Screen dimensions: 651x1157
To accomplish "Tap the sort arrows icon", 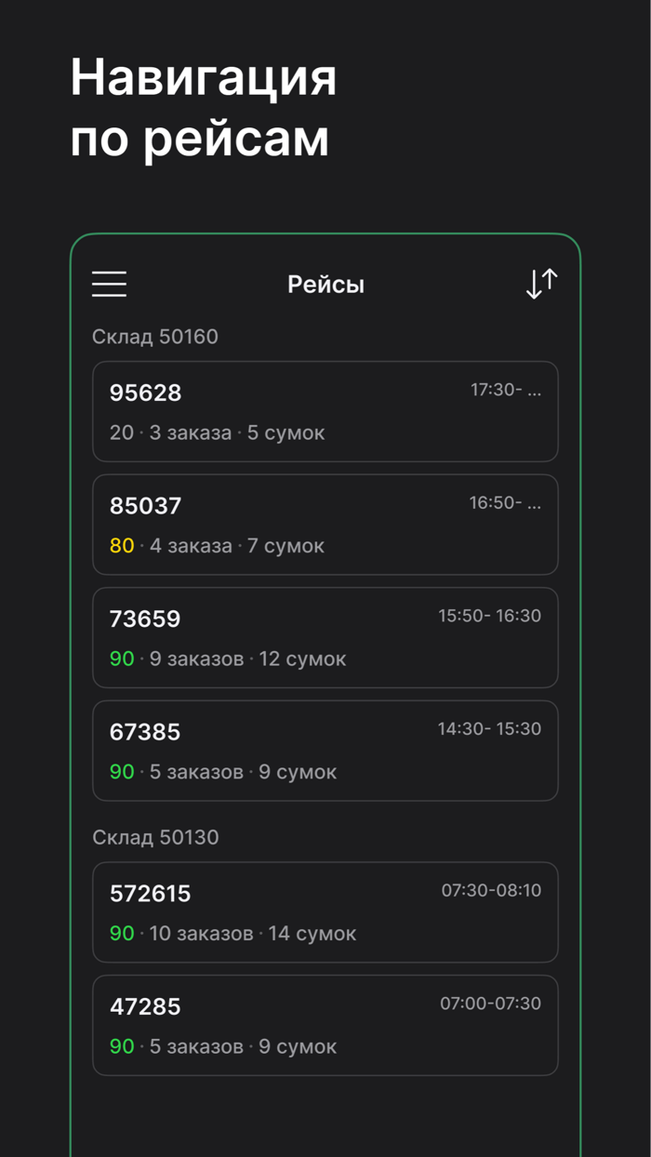I will [540, 284].
